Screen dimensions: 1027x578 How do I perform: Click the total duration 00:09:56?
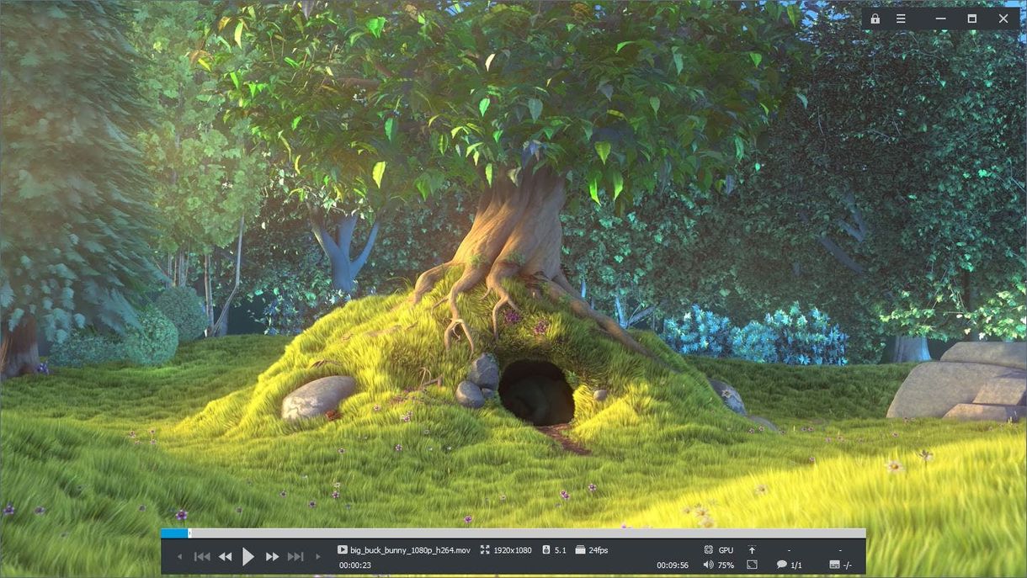[673, 565]
